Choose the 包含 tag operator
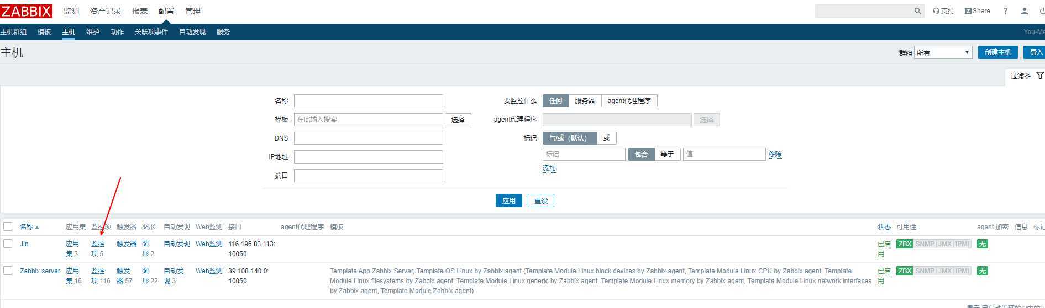The width and height of the screenshot is (1045, 308). (641, 154)
